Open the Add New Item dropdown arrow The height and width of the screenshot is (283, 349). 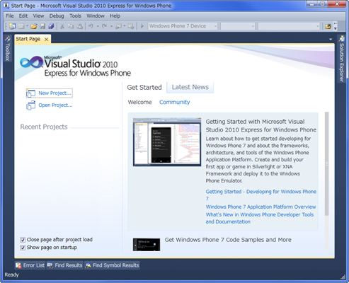pyautogui.click(x=27, y=26)
